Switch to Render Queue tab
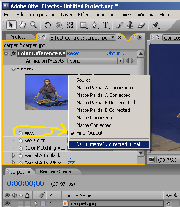 (55, 171)
